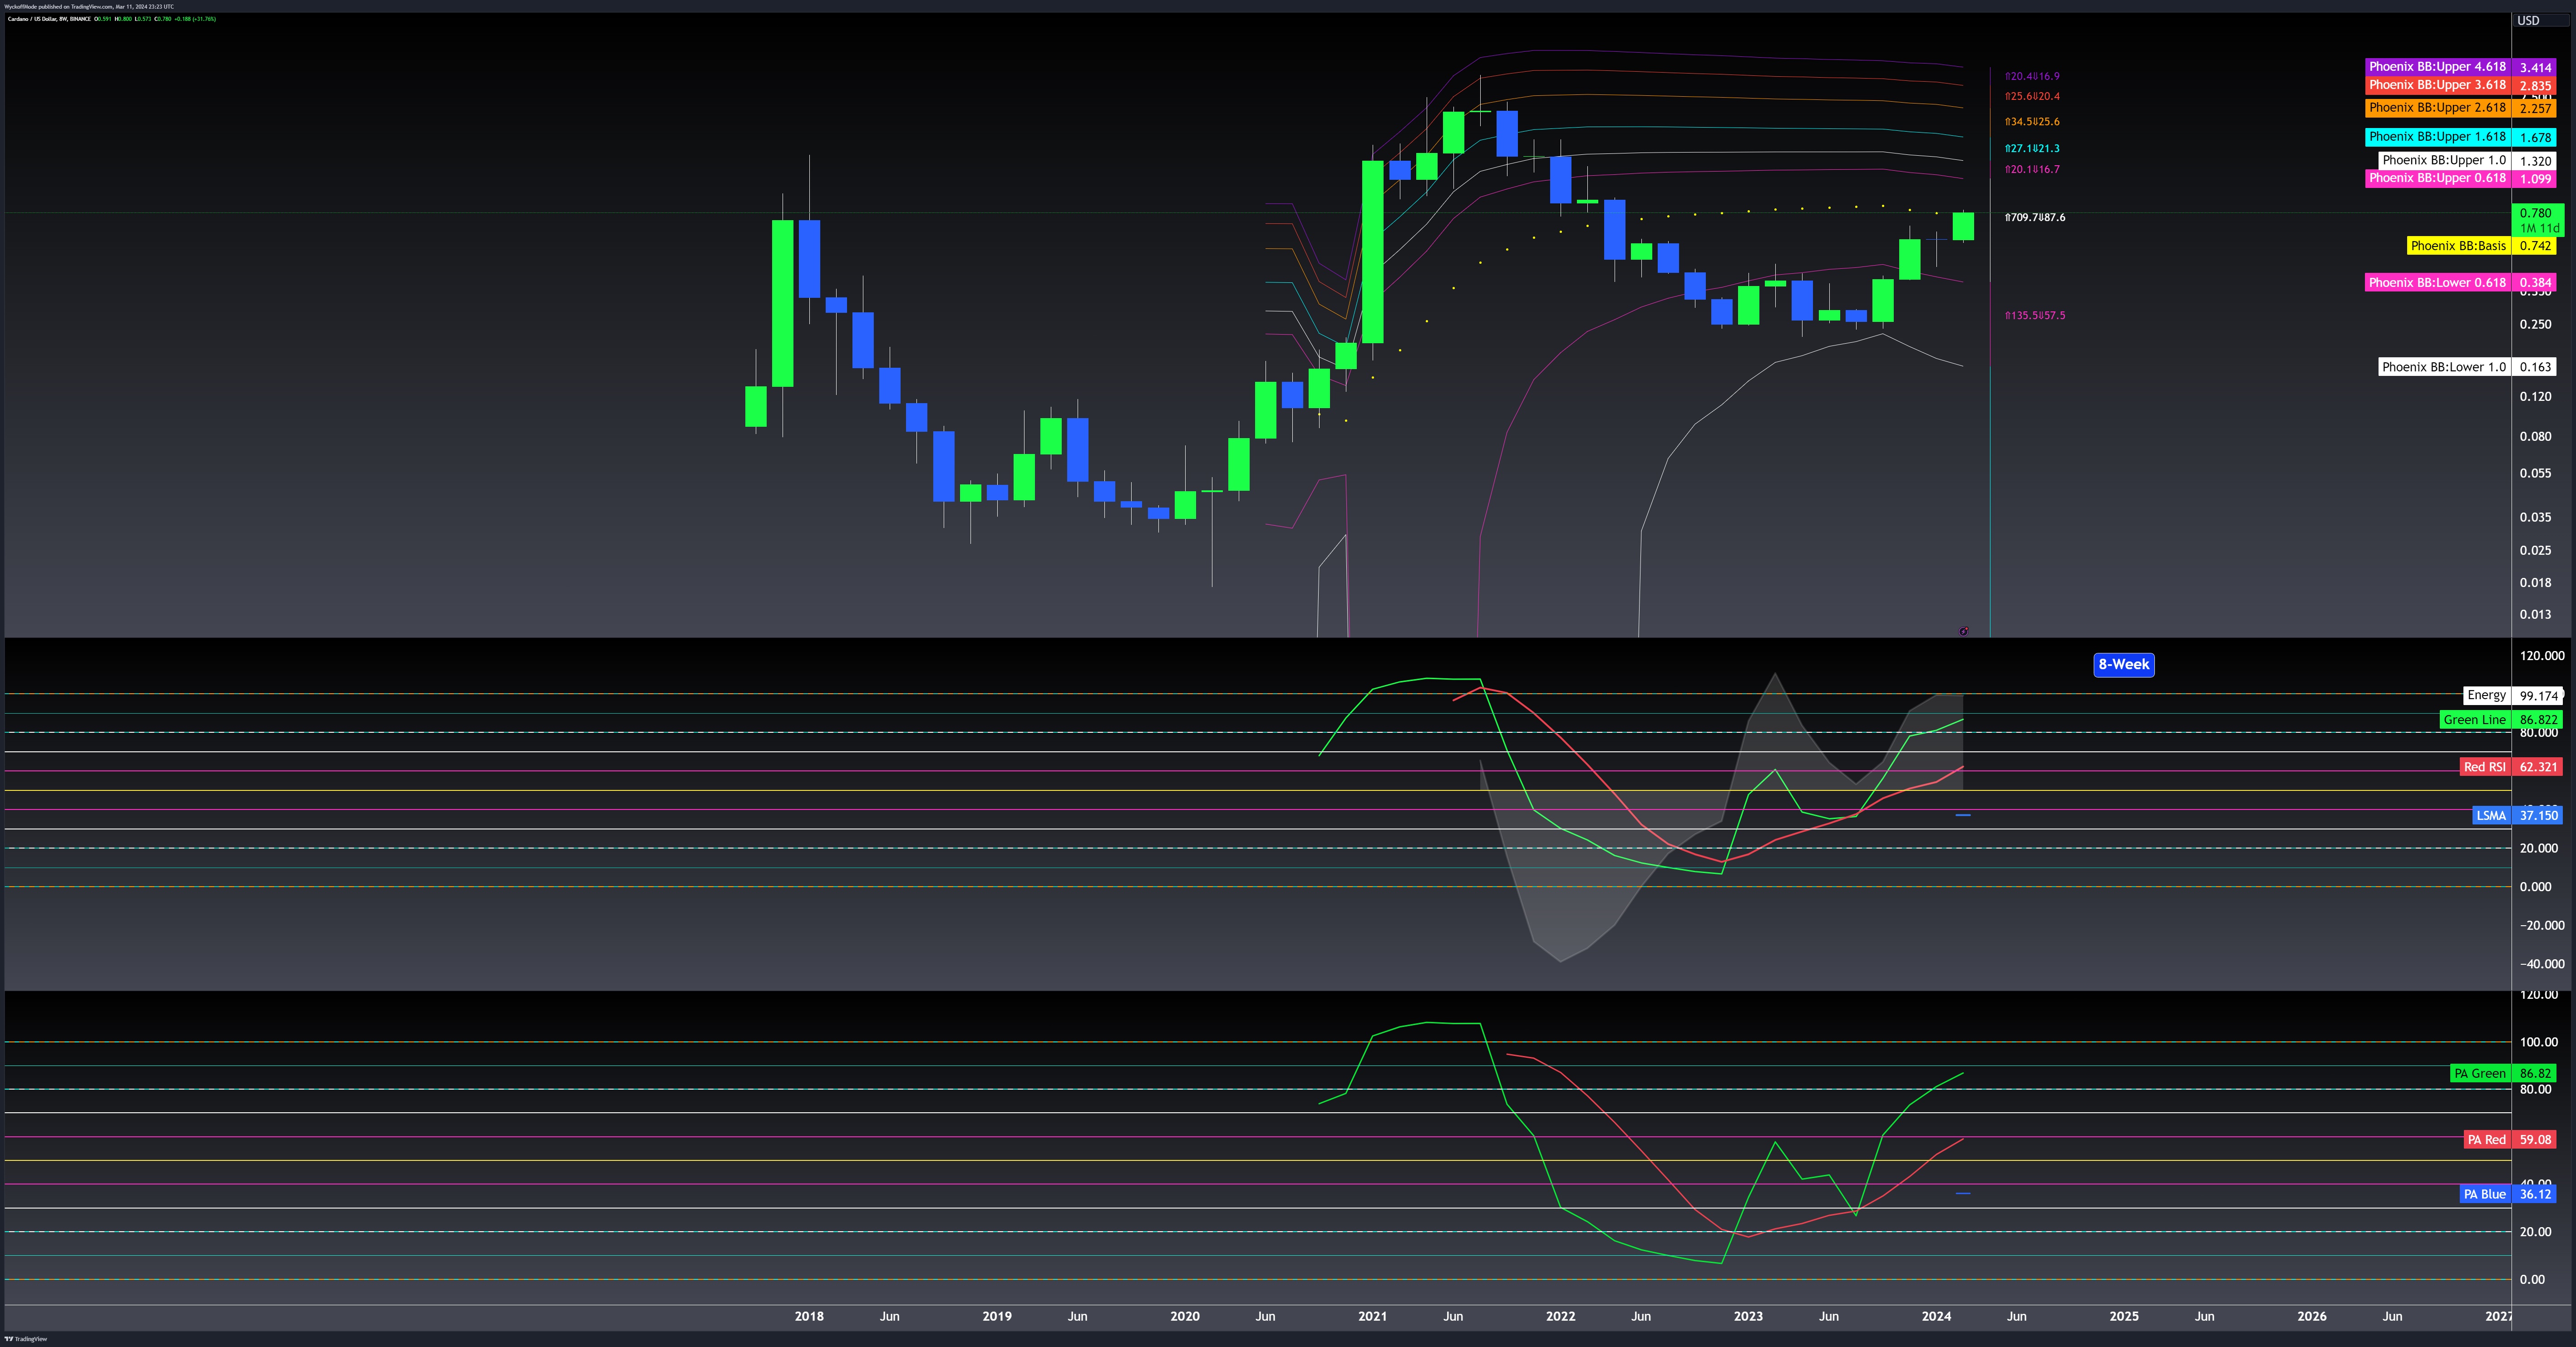This screenshot has width=2576, height=1347.
Task: Select the Phoenix BB:Upper 0.618 label
Action: (2437, 178)
